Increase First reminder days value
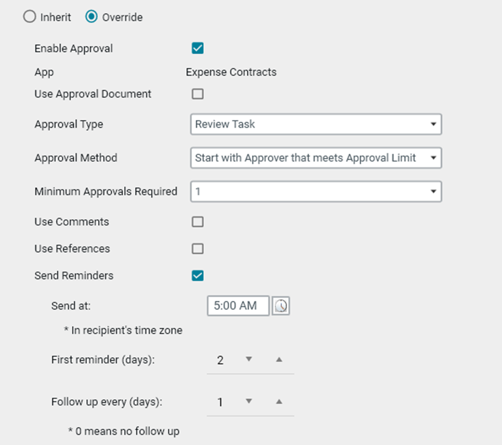This screenshot has height=445, width=502. tap(279, 359)
